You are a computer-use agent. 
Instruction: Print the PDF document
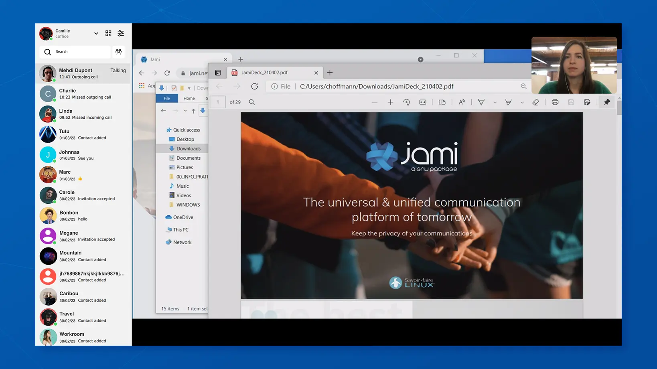555,102
